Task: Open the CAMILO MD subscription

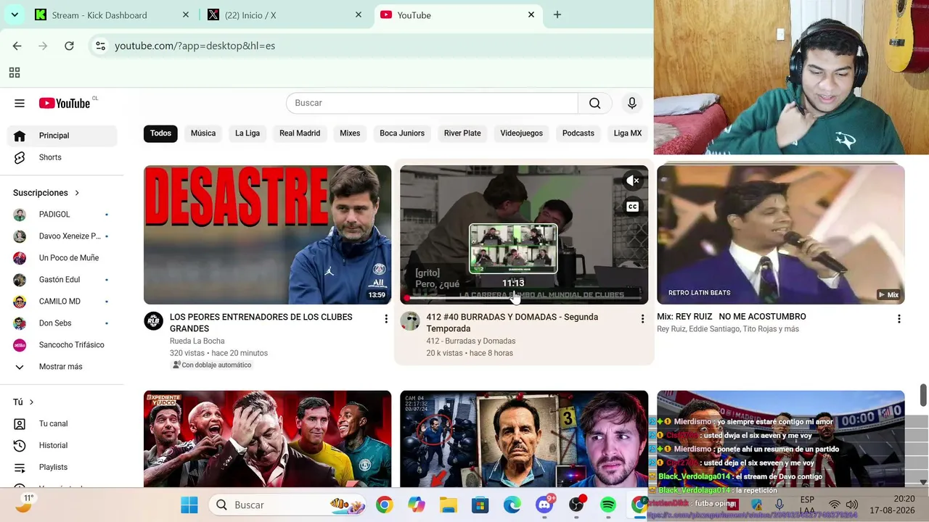Action: pos(62,302)
